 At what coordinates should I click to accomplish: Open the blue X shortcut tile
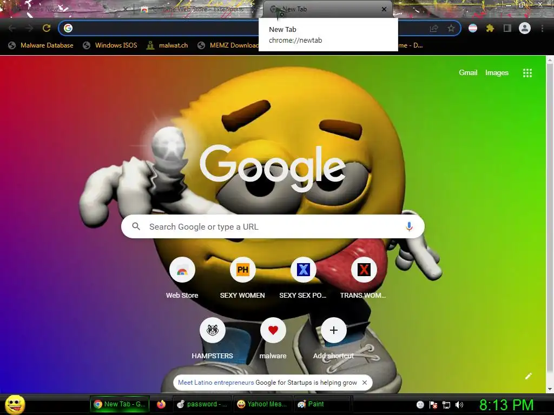point(303,278)
